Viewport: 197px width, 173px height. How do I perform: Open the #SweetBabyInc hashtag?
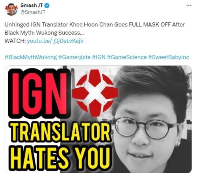pos(169,57)
